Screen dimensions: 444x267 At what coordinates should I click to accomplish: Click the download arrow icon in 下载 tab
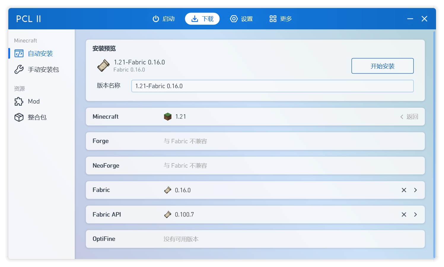pyautogui.click(x=195, y=19)
